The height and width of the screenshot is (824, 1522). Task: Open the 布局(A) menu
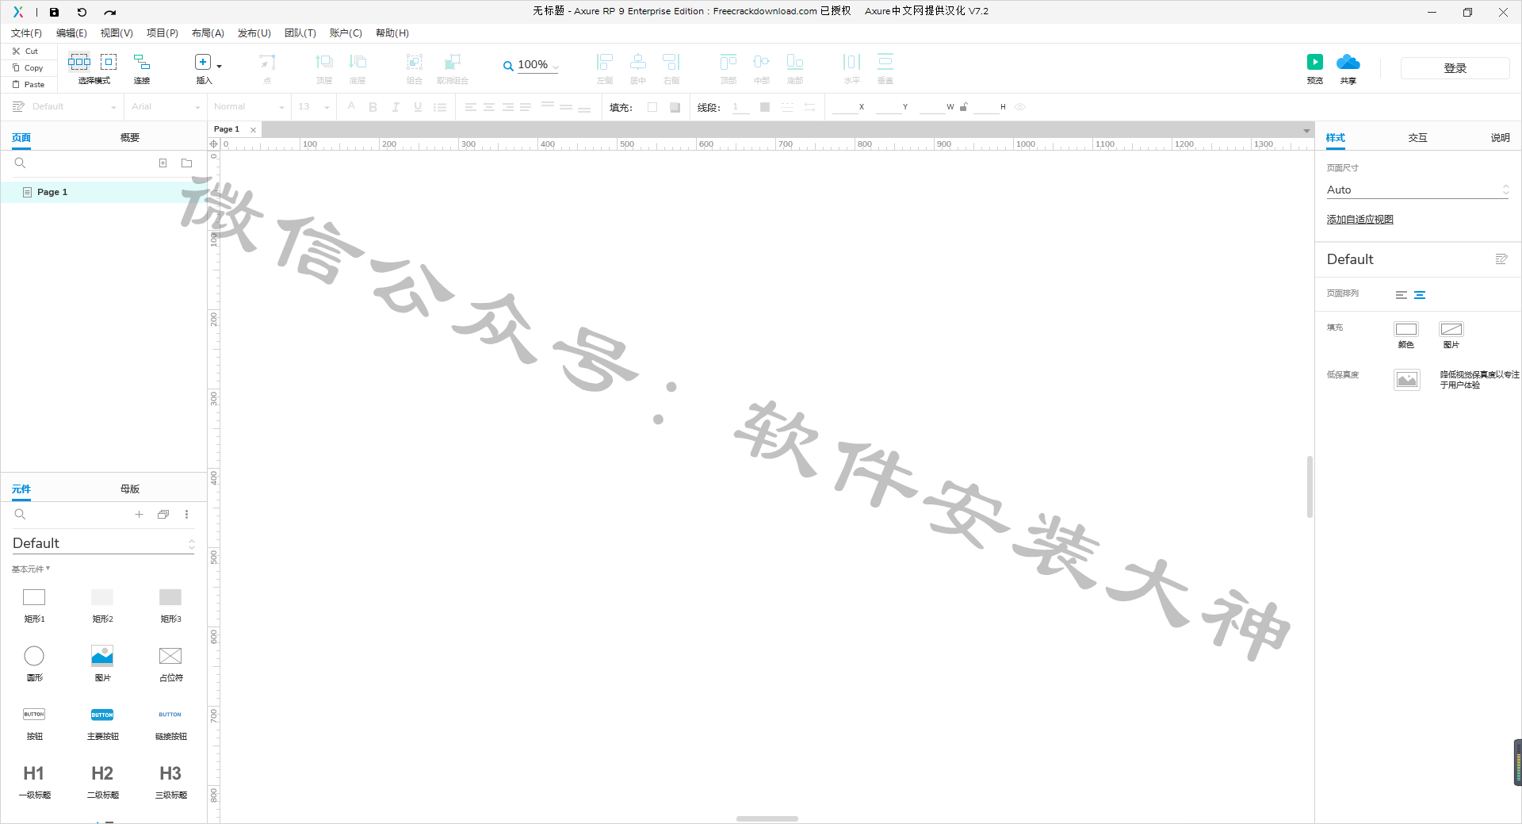208,33
